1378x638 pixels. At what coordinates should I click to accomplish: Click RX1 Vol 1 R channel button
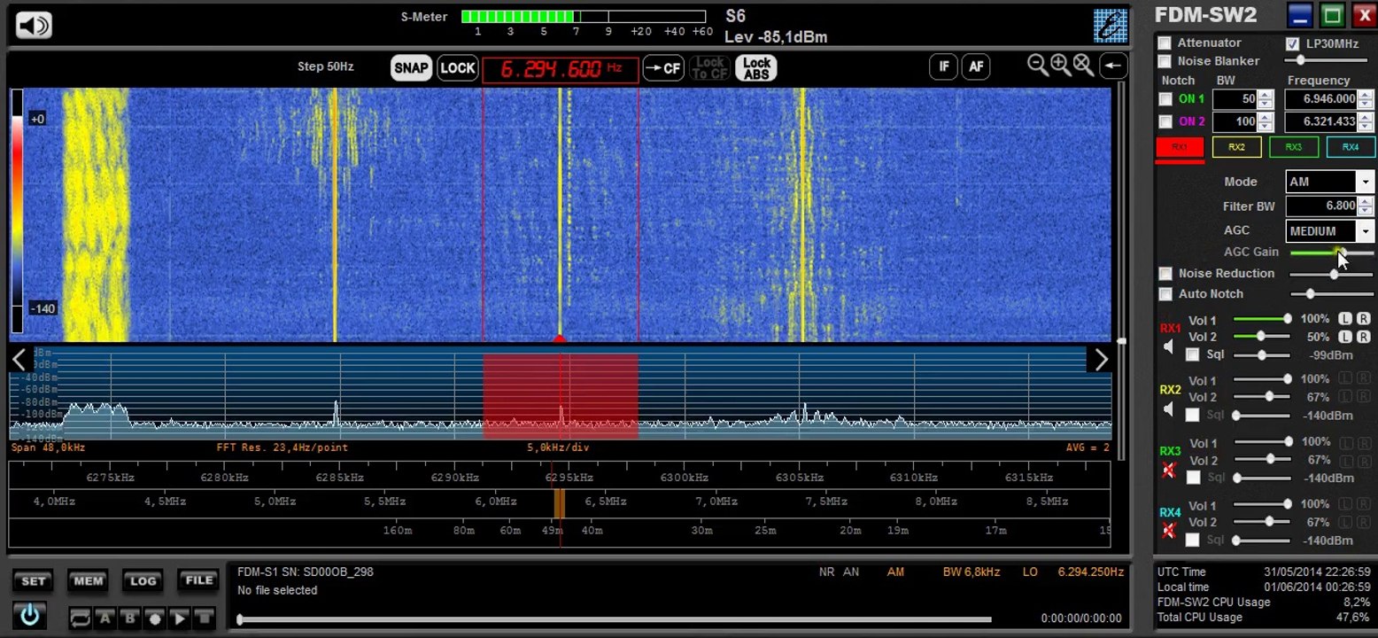coord(1363,319)
